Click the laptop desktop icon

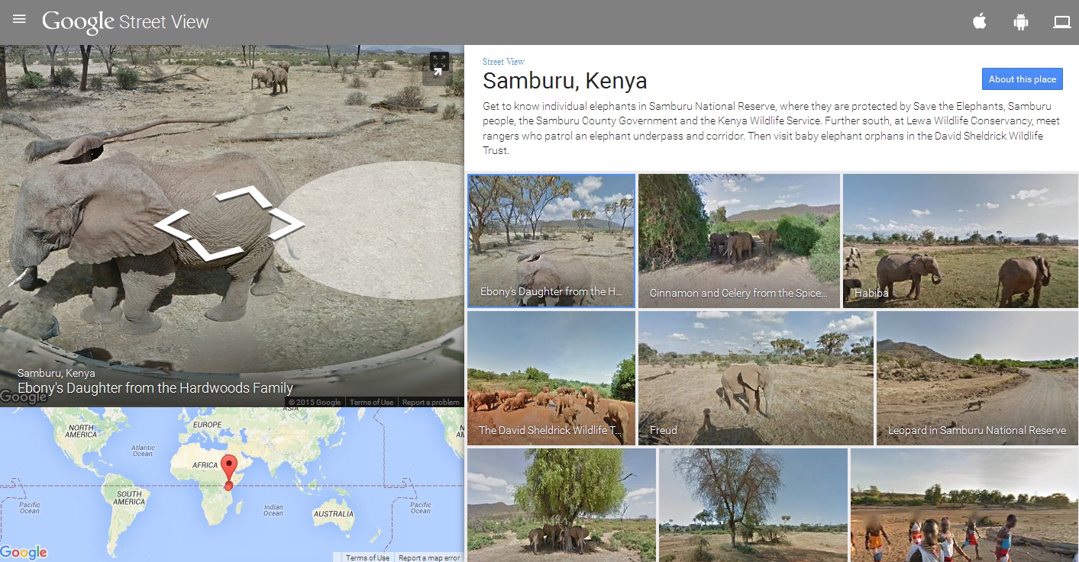pos(1061,22)
